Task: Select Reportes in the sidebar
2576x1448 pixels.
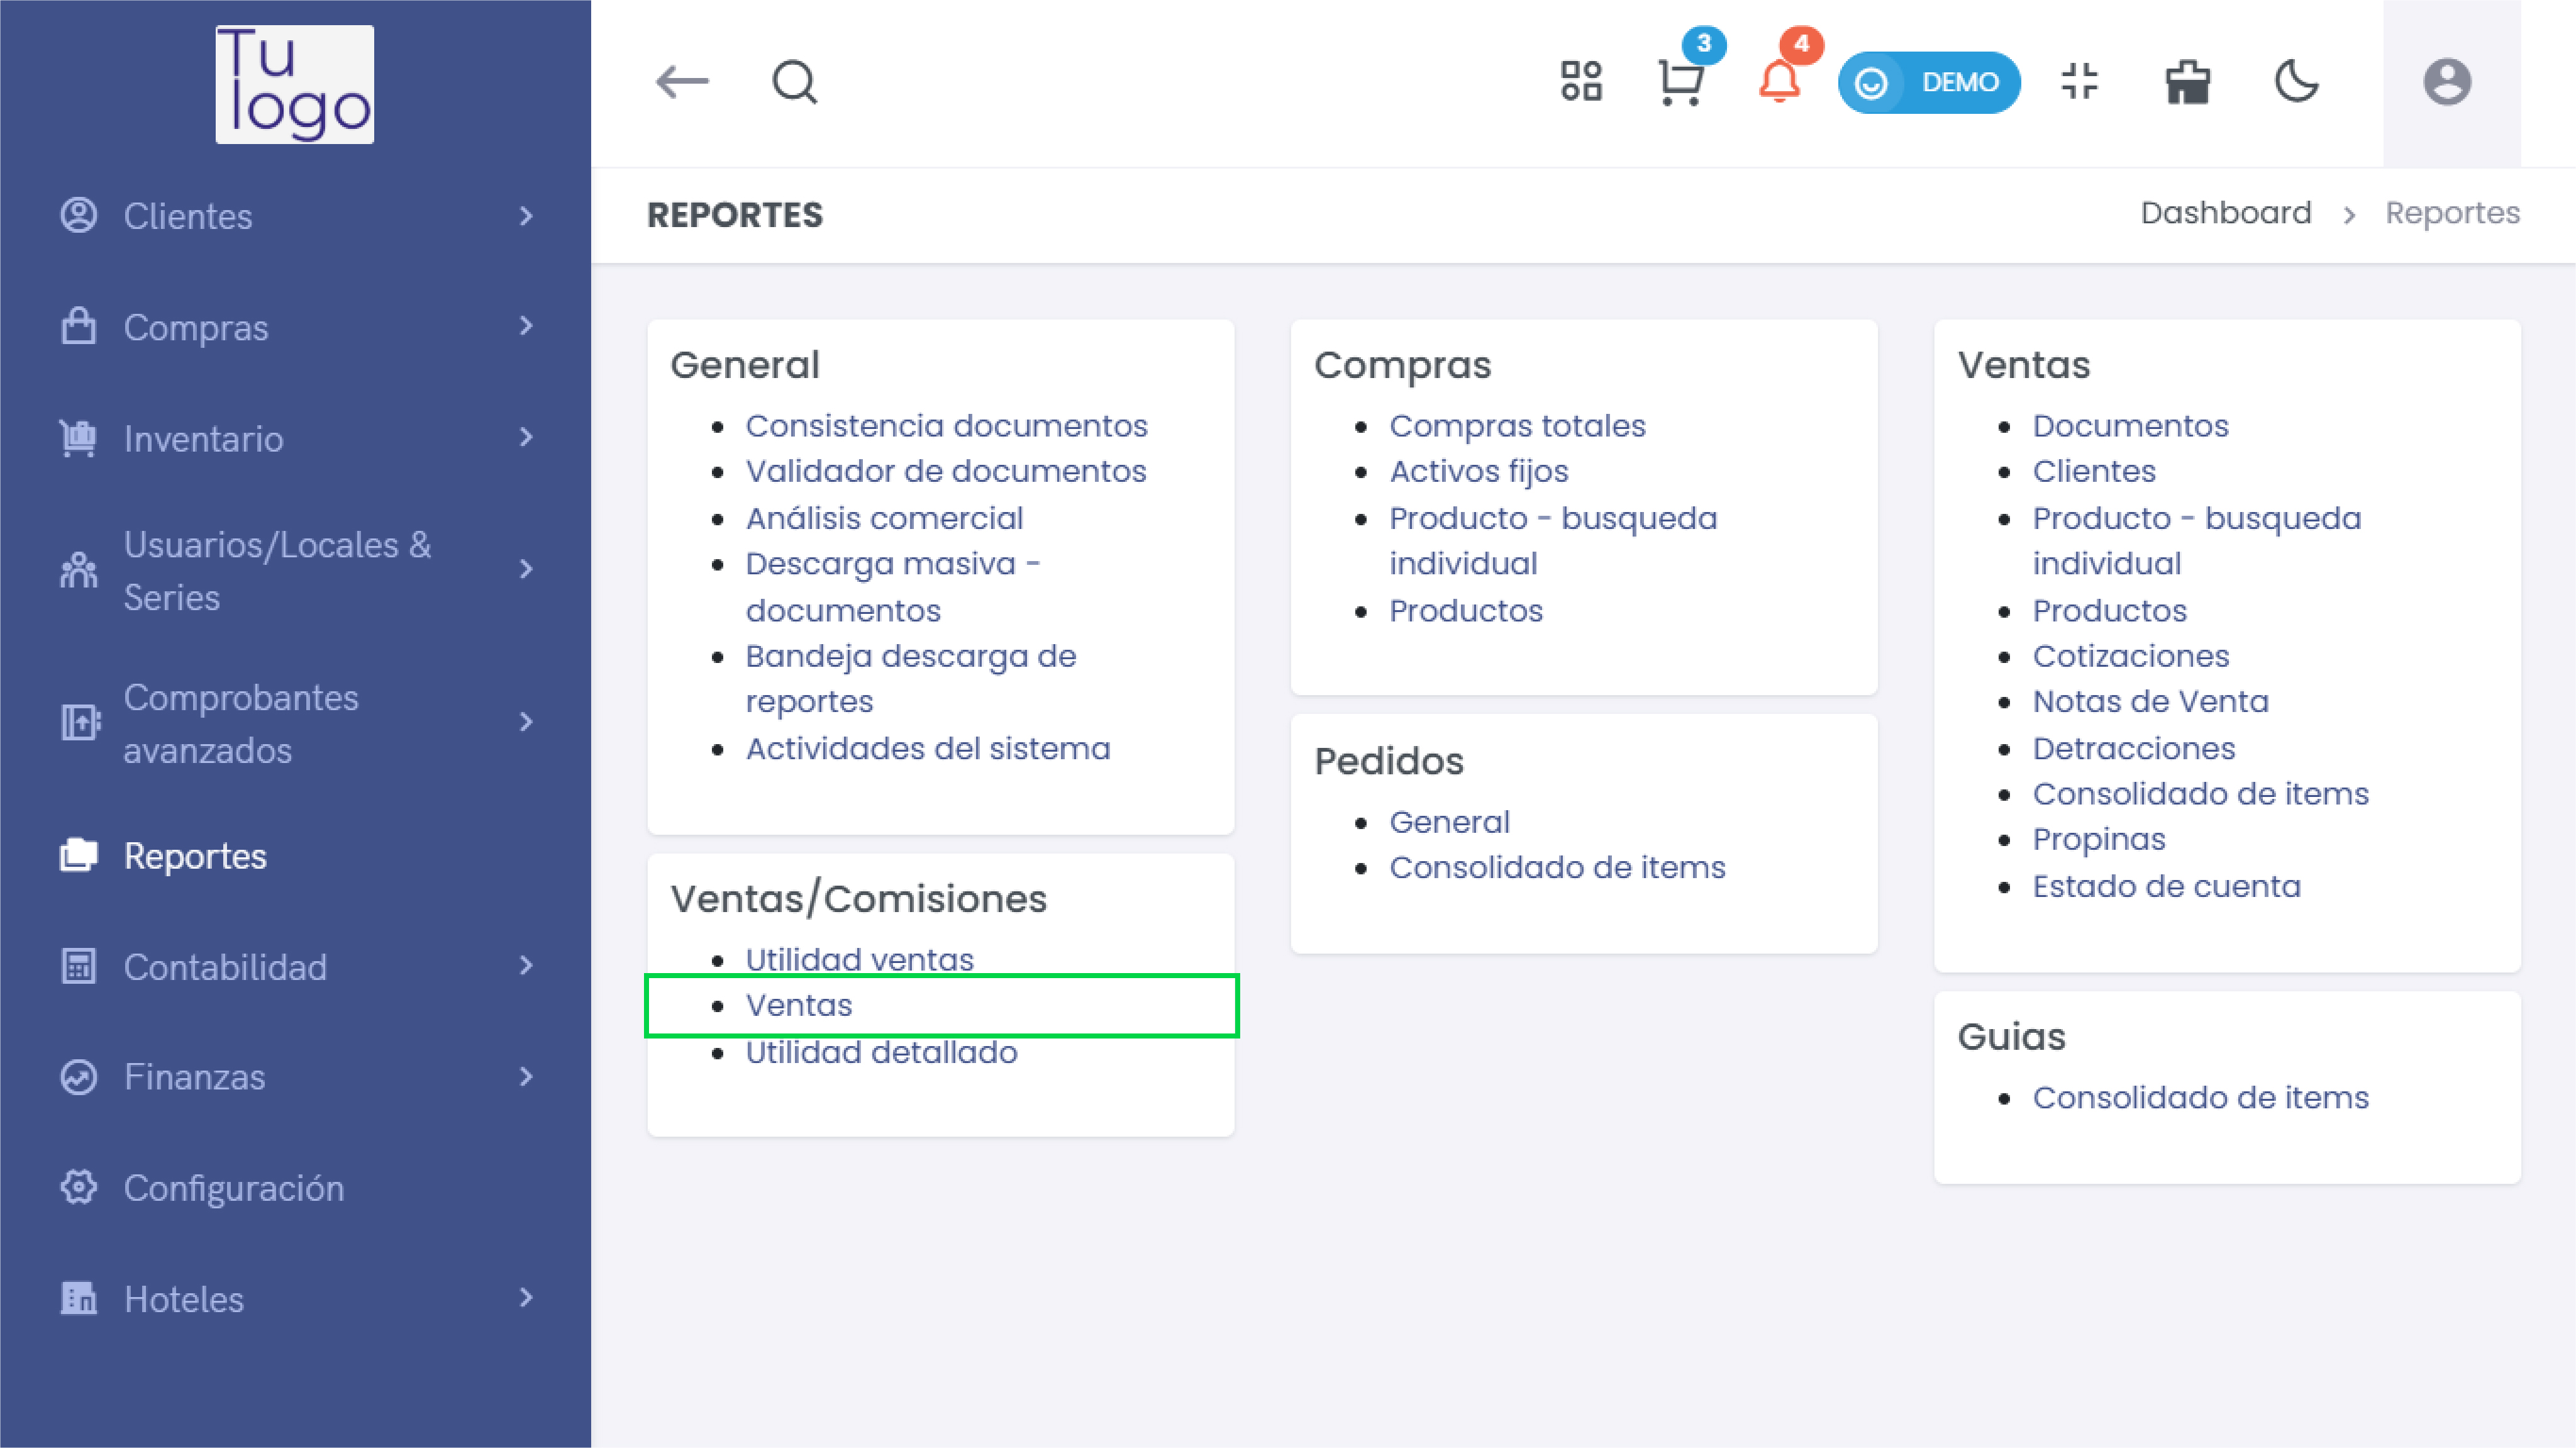Action: [x=195, y=856]
